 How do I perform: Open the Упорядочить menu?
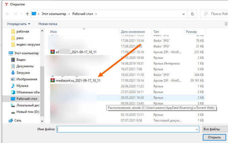[x=18, y=24]
